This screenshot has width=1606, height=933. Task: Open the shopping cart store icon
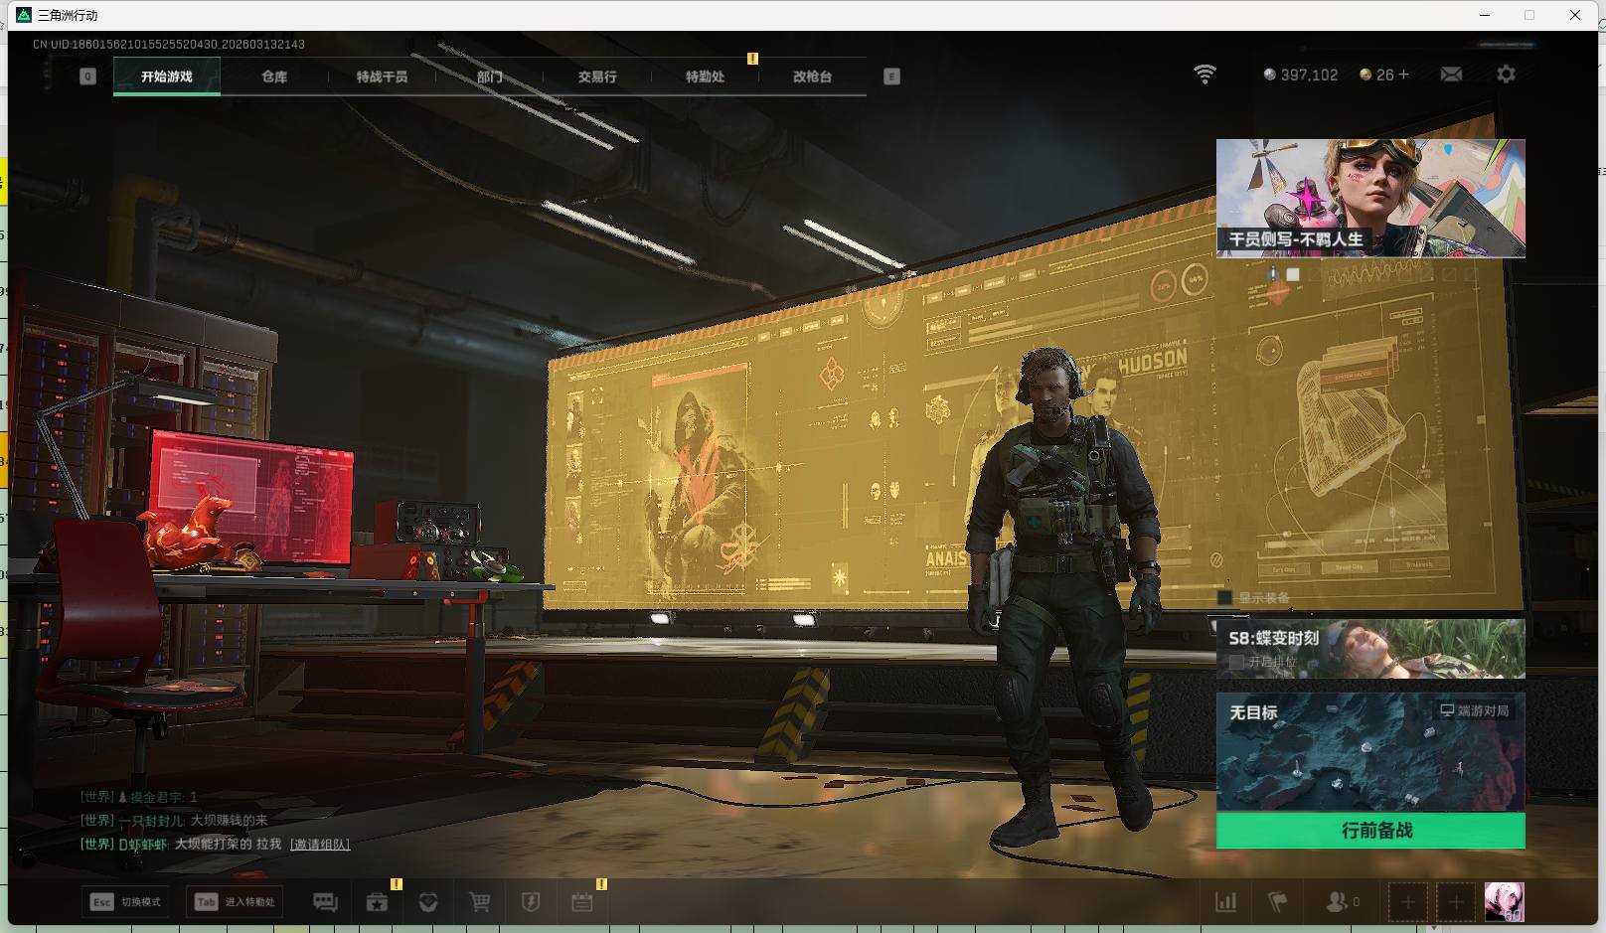[x=480, y=902]
